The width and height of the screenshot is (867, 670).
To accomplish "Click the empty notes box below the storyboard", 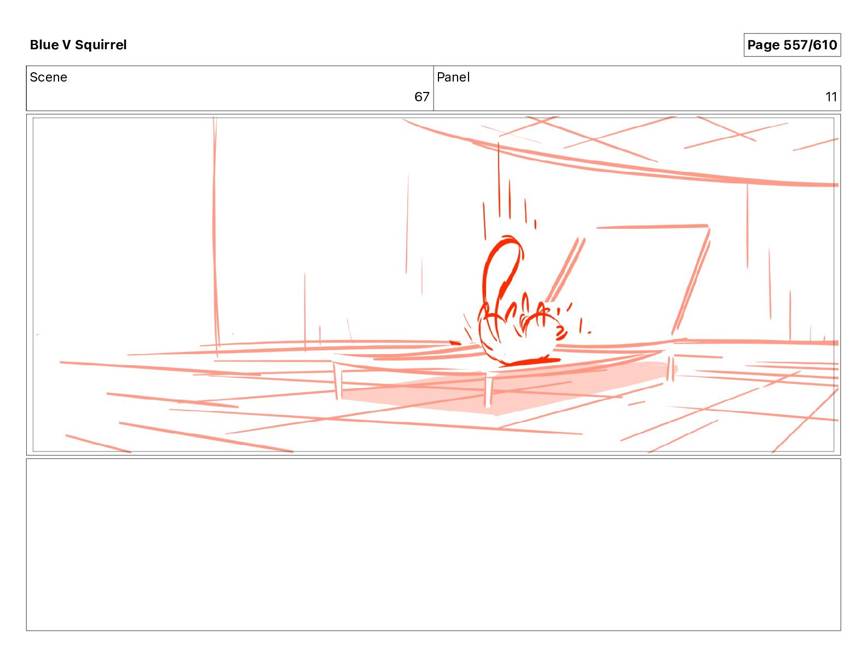I will (433, 545).
